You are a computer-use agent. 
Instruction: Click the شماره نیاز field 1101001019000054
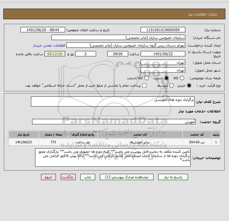(x=163, y=30)
